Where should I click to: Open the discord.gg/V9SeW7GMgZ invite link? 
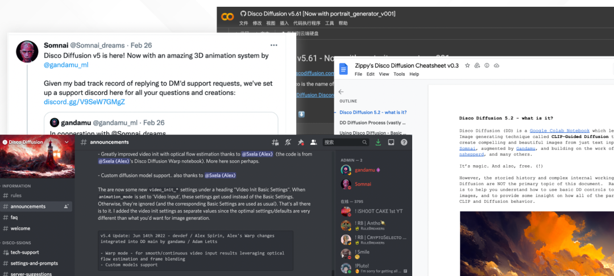[84, 102]
